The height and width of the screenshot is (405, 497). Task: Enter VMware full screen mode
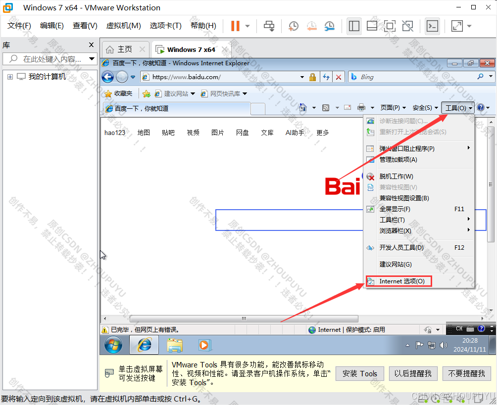390,26
